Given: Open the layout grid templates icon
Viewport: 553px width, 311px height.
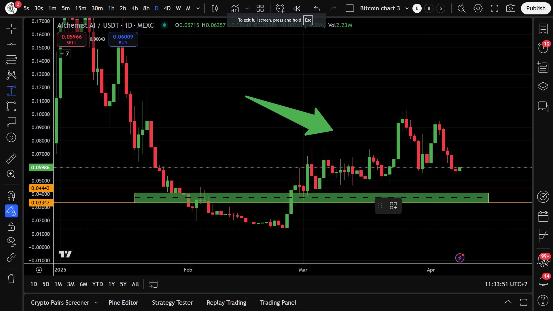Looking at the screenshot, I should [260, 8].
